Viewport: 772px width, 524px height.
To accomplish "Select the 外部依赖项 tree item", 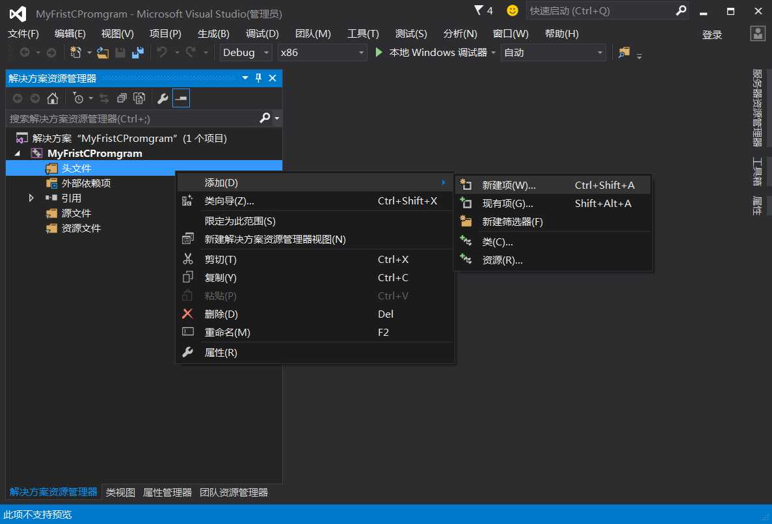I will 86,184.
